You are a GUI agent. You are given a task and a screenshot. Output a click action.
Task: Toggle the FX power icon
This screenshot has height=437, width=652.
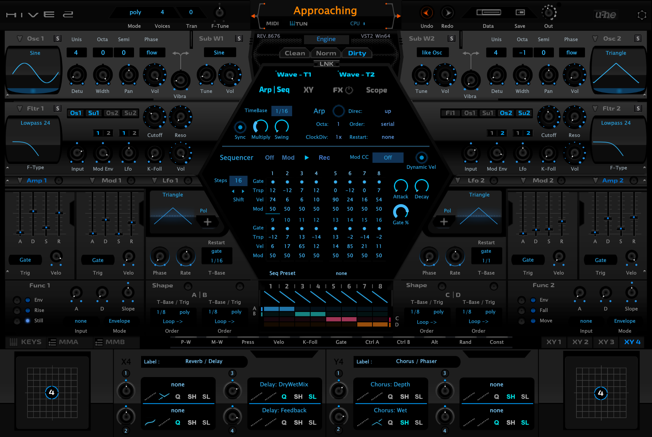tap(349, 90)
